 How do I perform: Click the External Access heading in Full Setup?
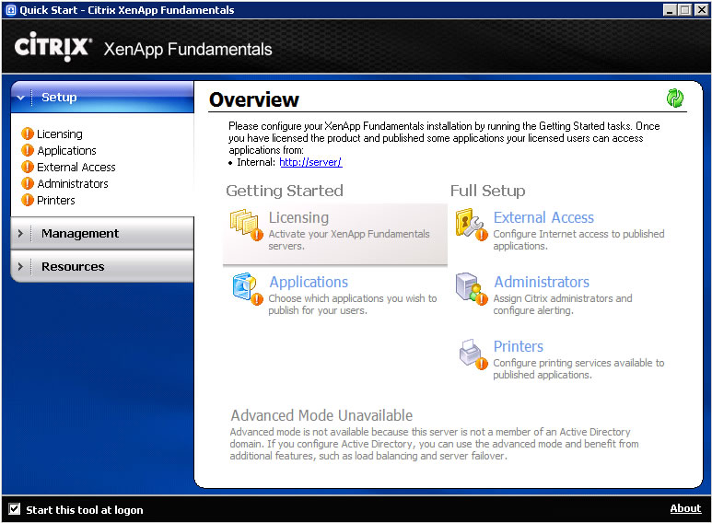543,217
